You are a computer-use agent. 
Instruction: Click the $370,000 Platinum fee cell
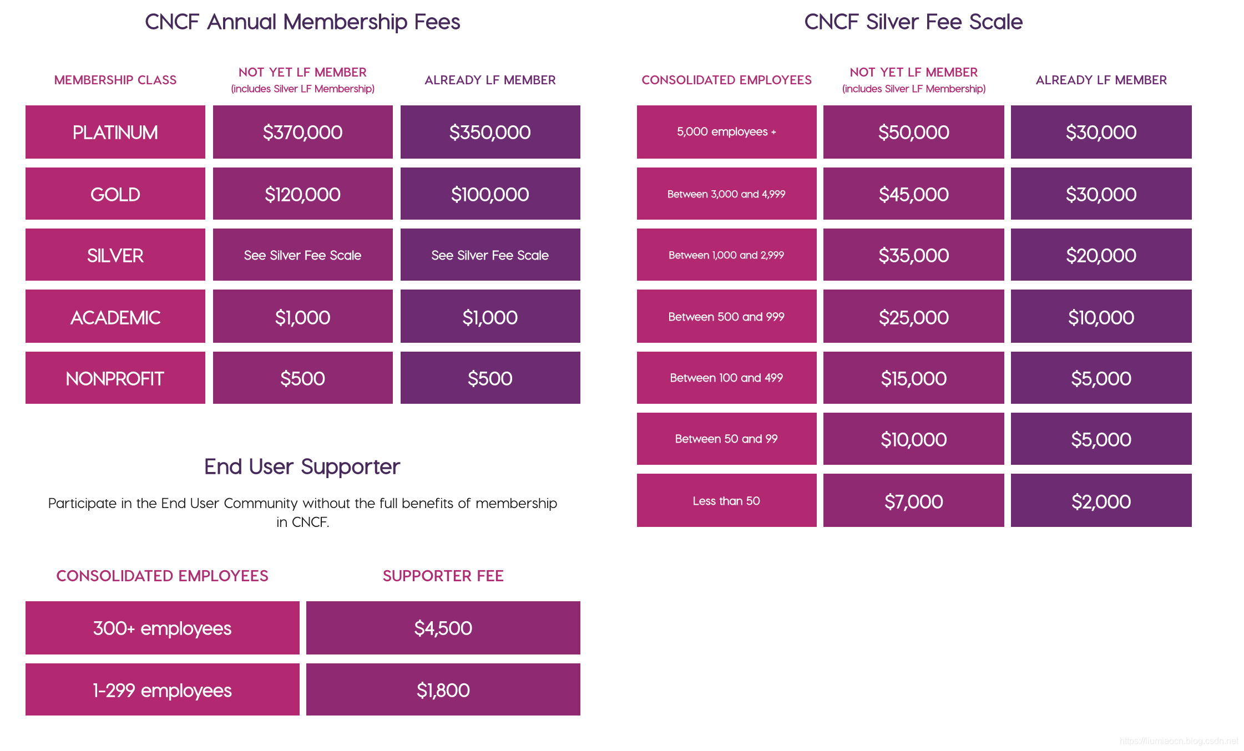(x=302, y=132)
